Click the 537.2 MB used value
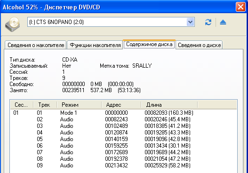248x173 pixels. [101, 90]
